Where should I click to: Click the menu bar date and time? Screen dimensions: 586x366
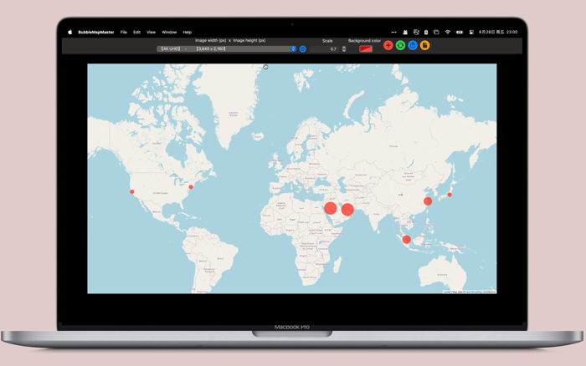(x=498, y=32)
